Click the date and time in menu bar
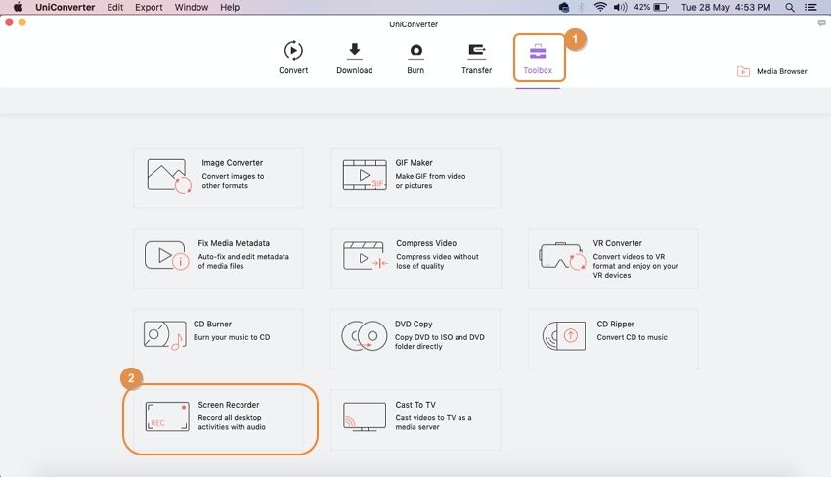The height and width of the screenshot is (477, 831). [725, 8]
